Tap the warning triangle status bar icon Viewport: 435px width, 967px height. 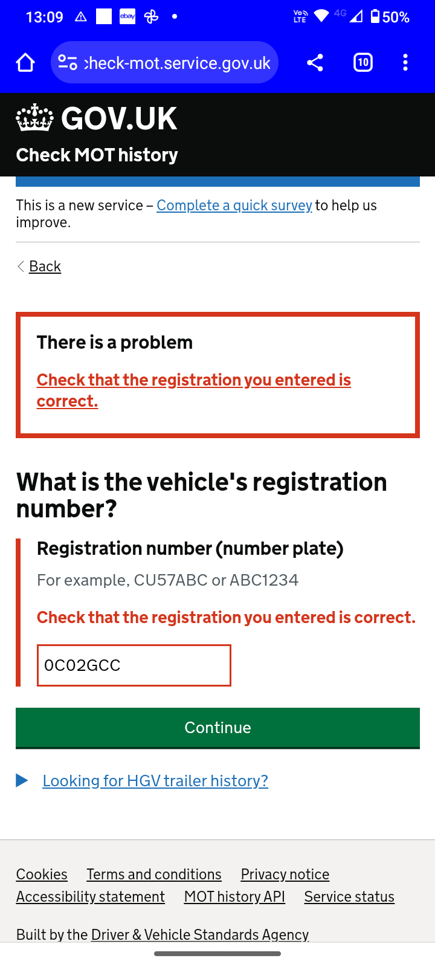pyautogui.click(x=81, y=17)
